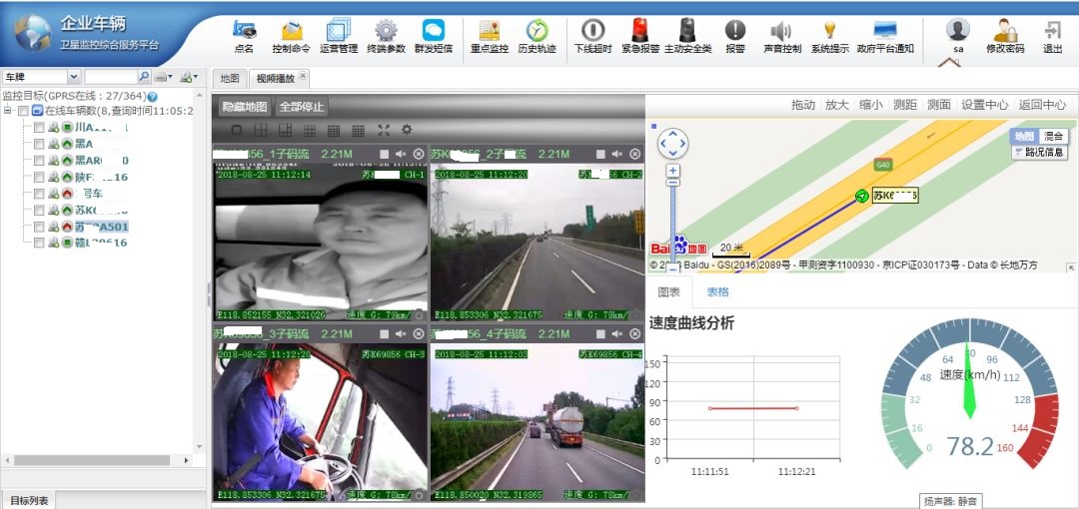Tick checkbox for vehicle starting 川A
The height and width of the screenshot is (509, 1079).
click(x=39, y=128)
